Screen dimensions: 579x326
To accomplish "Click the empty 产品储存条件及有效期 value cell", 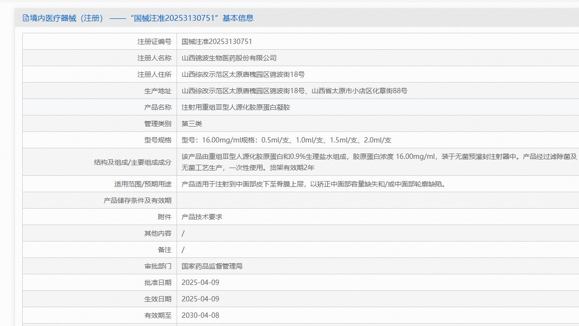I will tap(377, 200).
